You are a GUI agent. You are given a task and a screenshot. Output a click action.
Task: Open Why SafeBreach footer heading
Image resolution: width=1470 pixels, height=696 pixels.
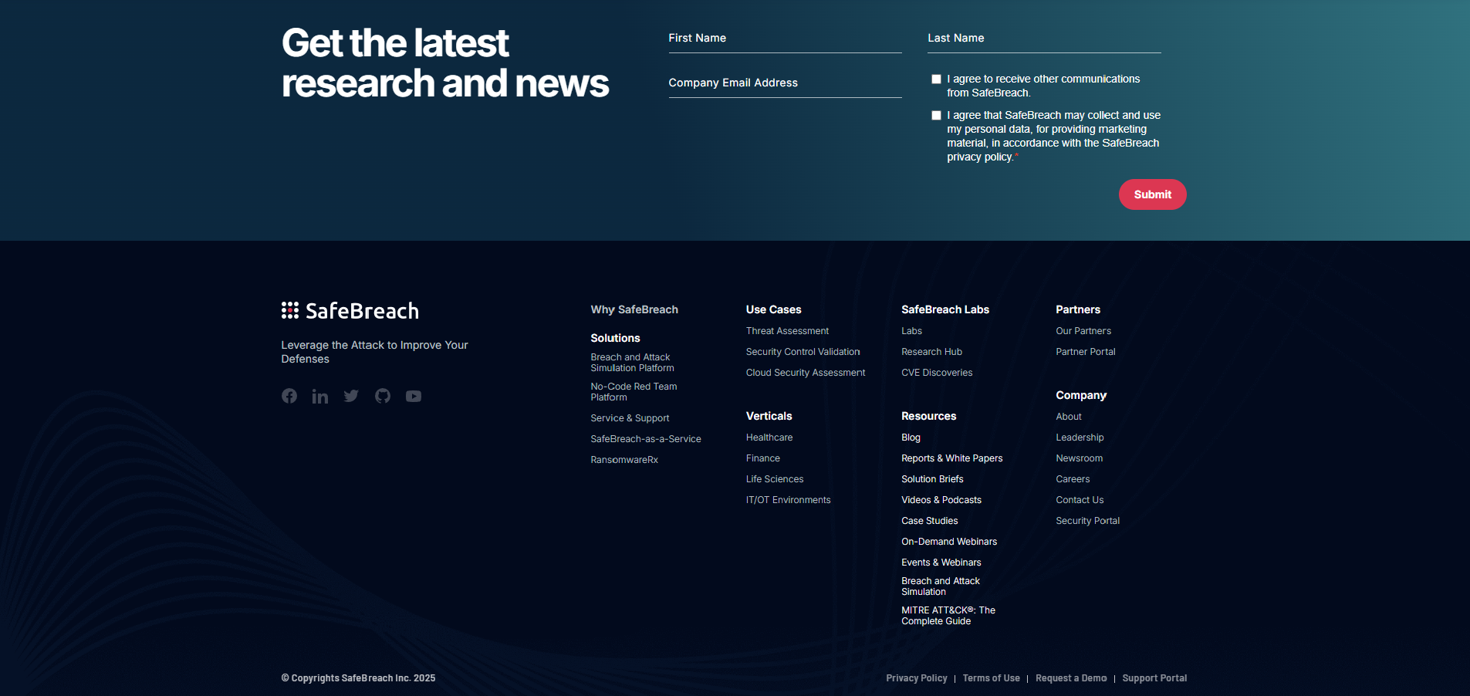point(634,309)
